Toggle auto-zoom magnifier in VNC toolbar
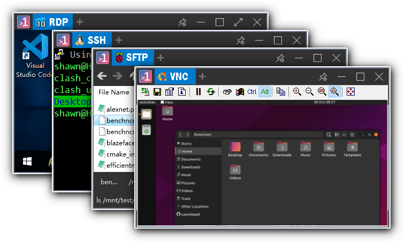 coord(334,91)
